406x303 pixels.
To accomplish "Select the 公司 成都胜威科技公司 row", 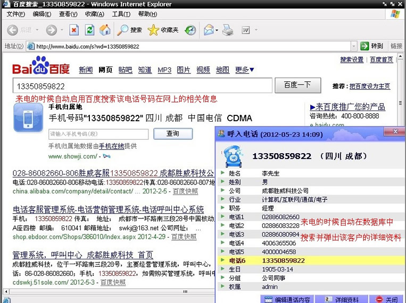I will pyautogui.click(x=311, y=191).
